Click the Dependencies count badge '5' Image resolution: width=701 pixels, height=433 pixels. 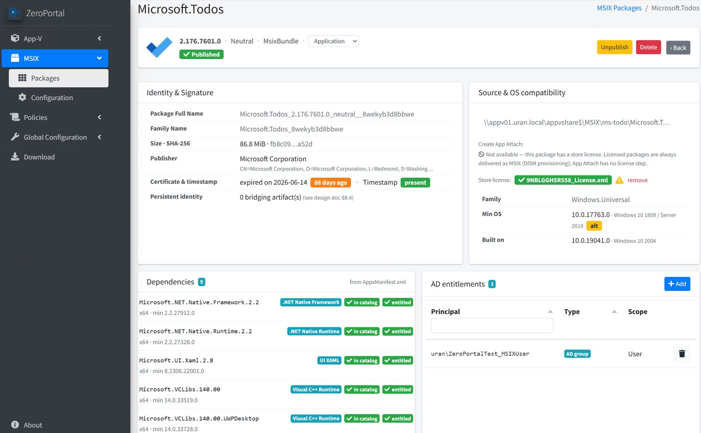pyautogui.click(x=201, y=282)
